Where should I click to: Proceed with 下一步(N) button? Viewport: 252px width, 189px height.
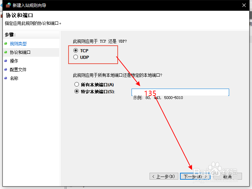coord(195,177)
